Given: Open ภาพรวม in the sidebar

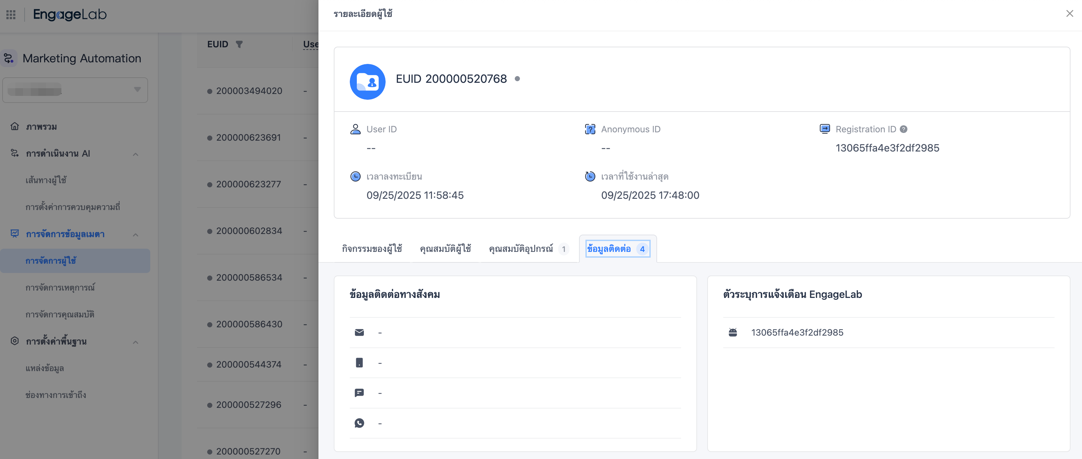Looking at the screenshot, I should click(x=41, y=127).
